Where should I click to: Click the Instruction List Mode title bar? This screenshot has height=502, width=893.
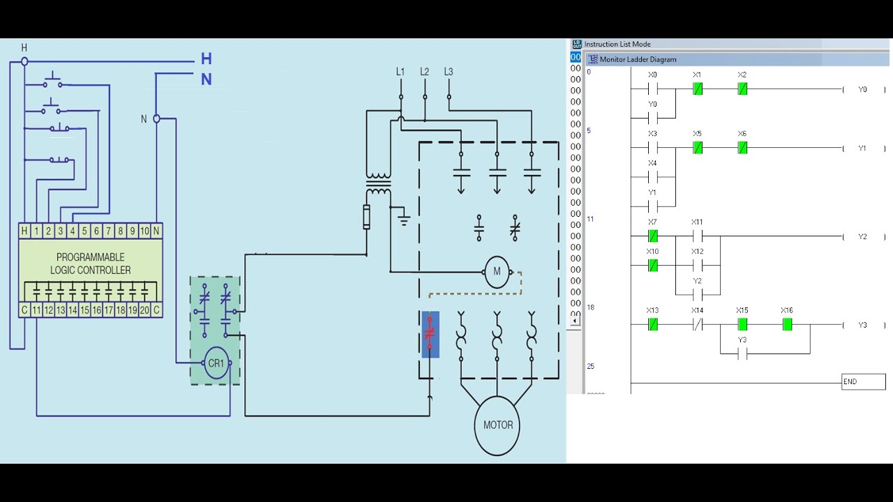(731, 44)
